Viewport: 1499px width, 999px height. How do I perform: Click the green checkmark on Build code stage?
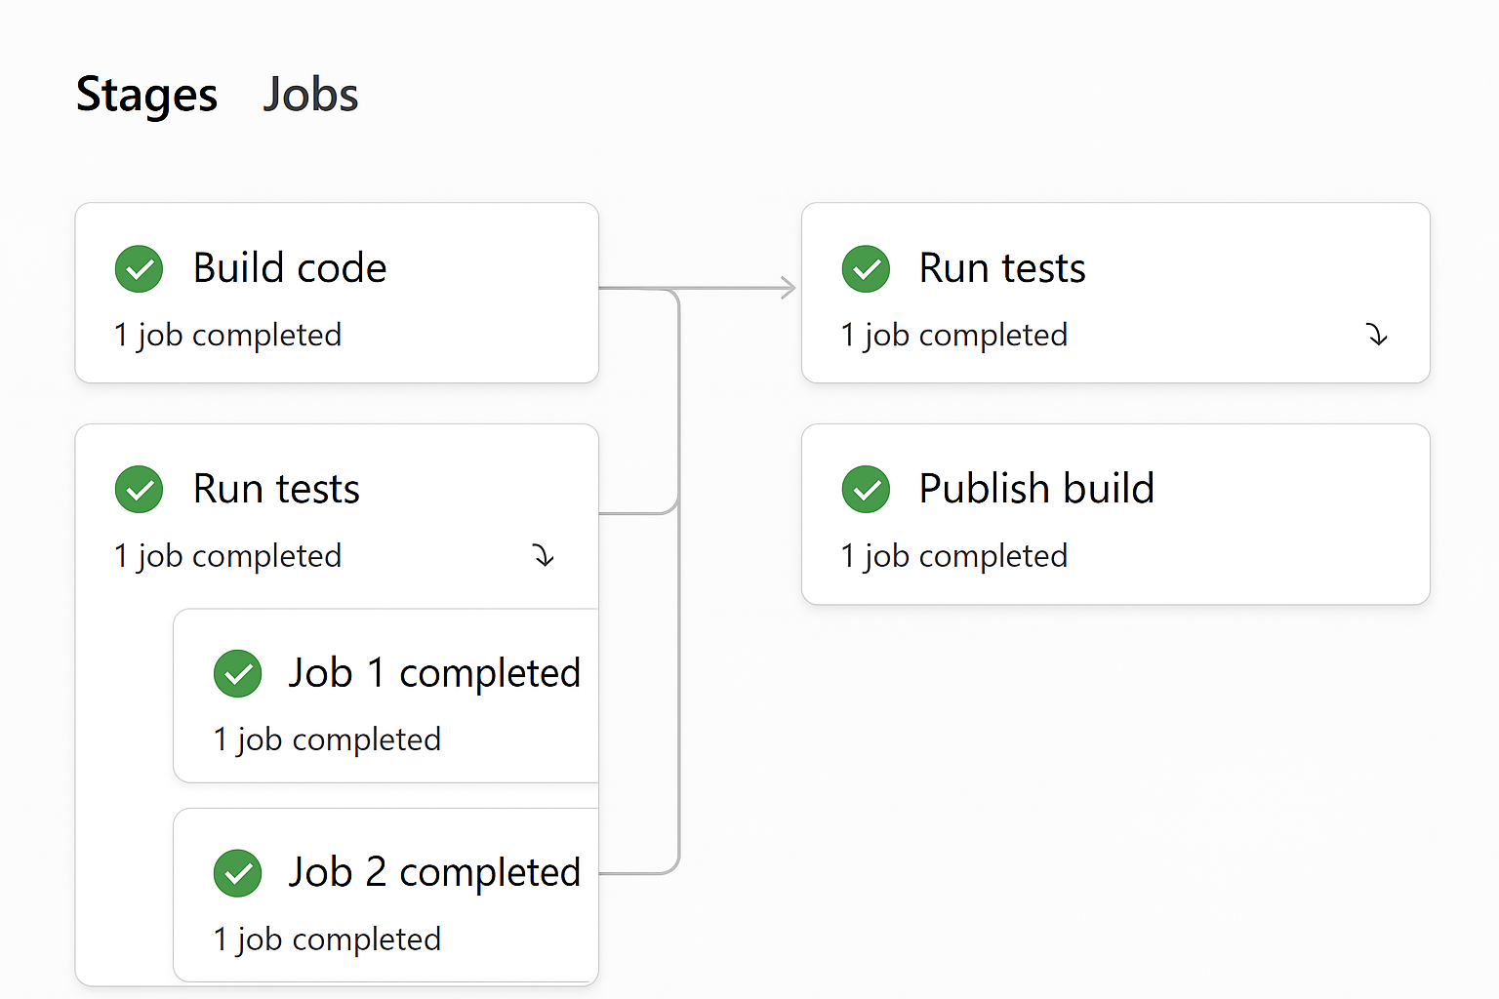(139, 269)
